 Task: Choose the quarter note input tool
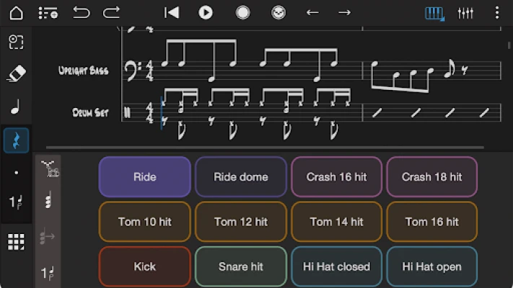coord(16,108)
